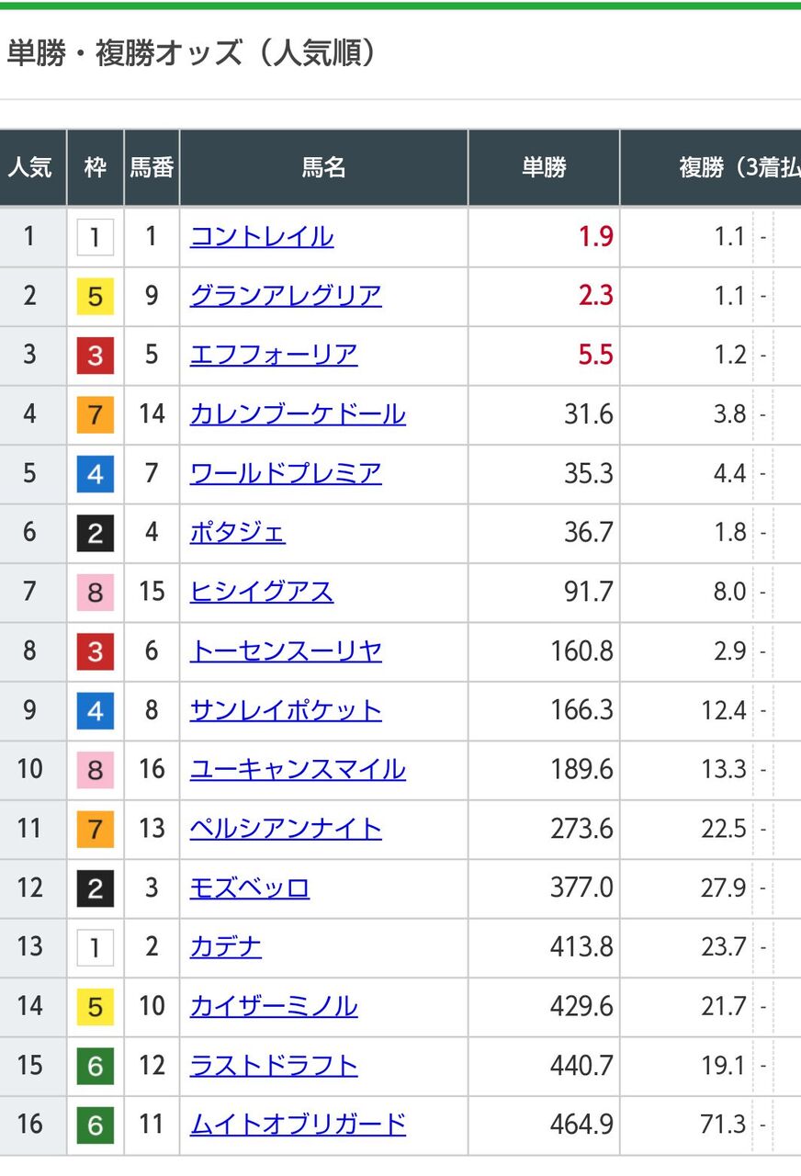The image size is (801, 1176).
Task: Click the 馬番 column header
Action: [x=152, y=167]
